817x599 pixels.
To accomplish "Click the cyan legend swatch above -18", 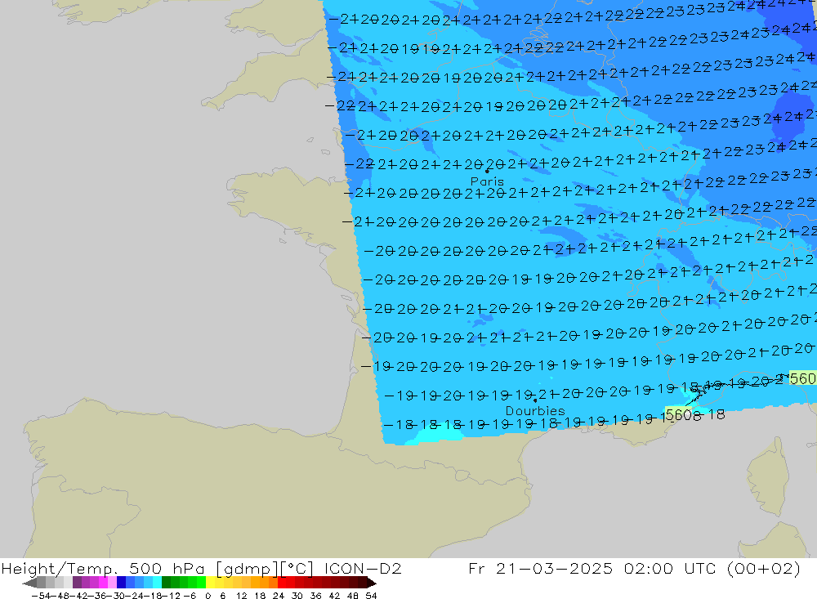I will 157,583.
